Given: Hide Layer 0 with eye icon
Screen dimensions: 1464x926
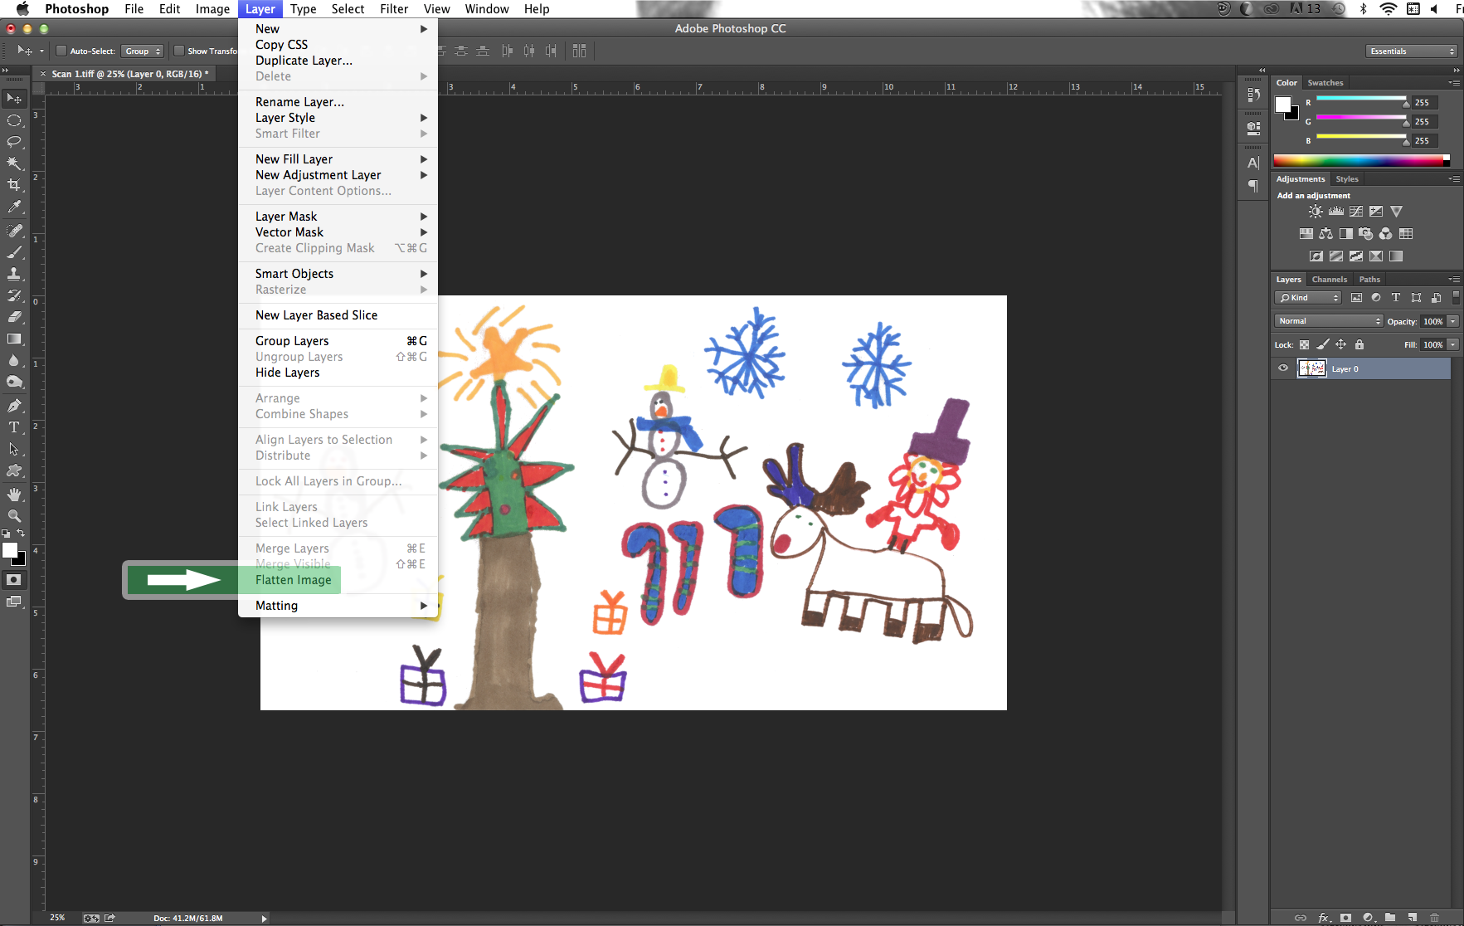Looking at the screenshot, I should (x=1283, y=368).
